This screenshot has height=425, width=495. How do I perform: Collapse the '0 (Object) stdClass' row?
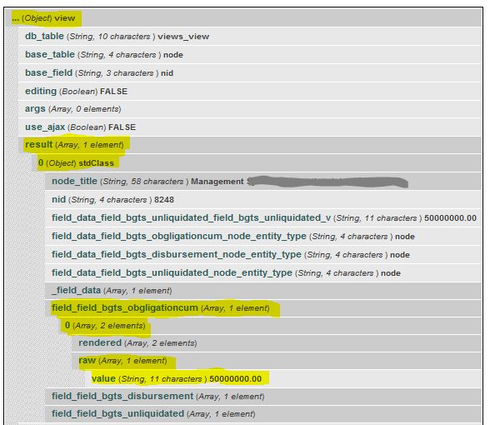tap(257, 163)
